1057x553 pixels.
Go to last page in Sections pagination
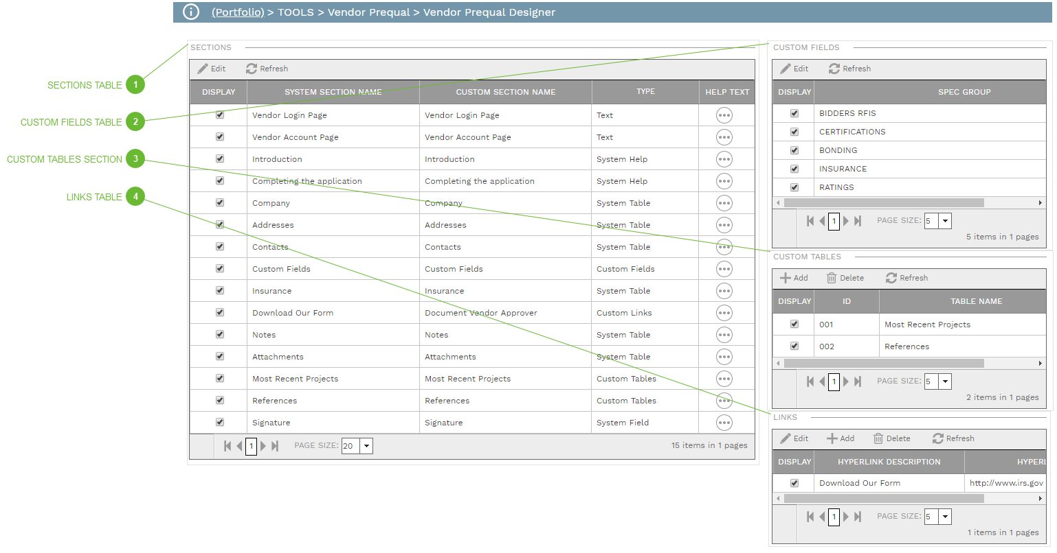(275, 445)
